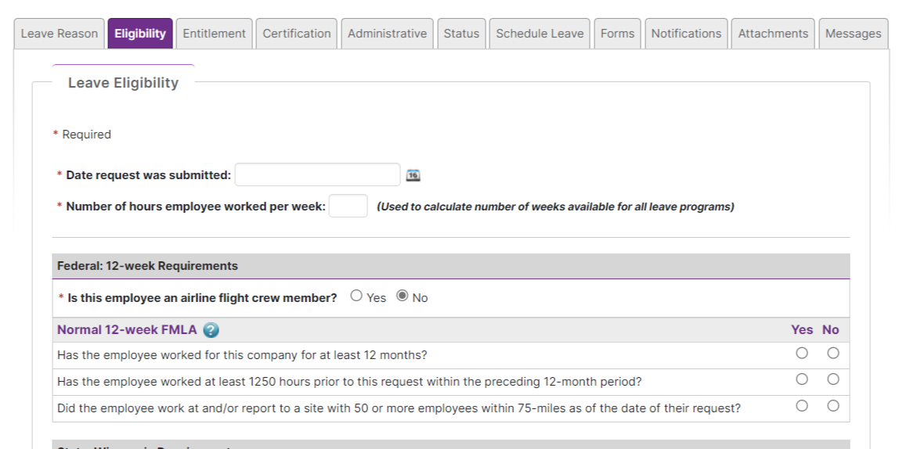Focus the hours worked per week field
This screenshot has width=899, height=449.
(x=348, y=206)
